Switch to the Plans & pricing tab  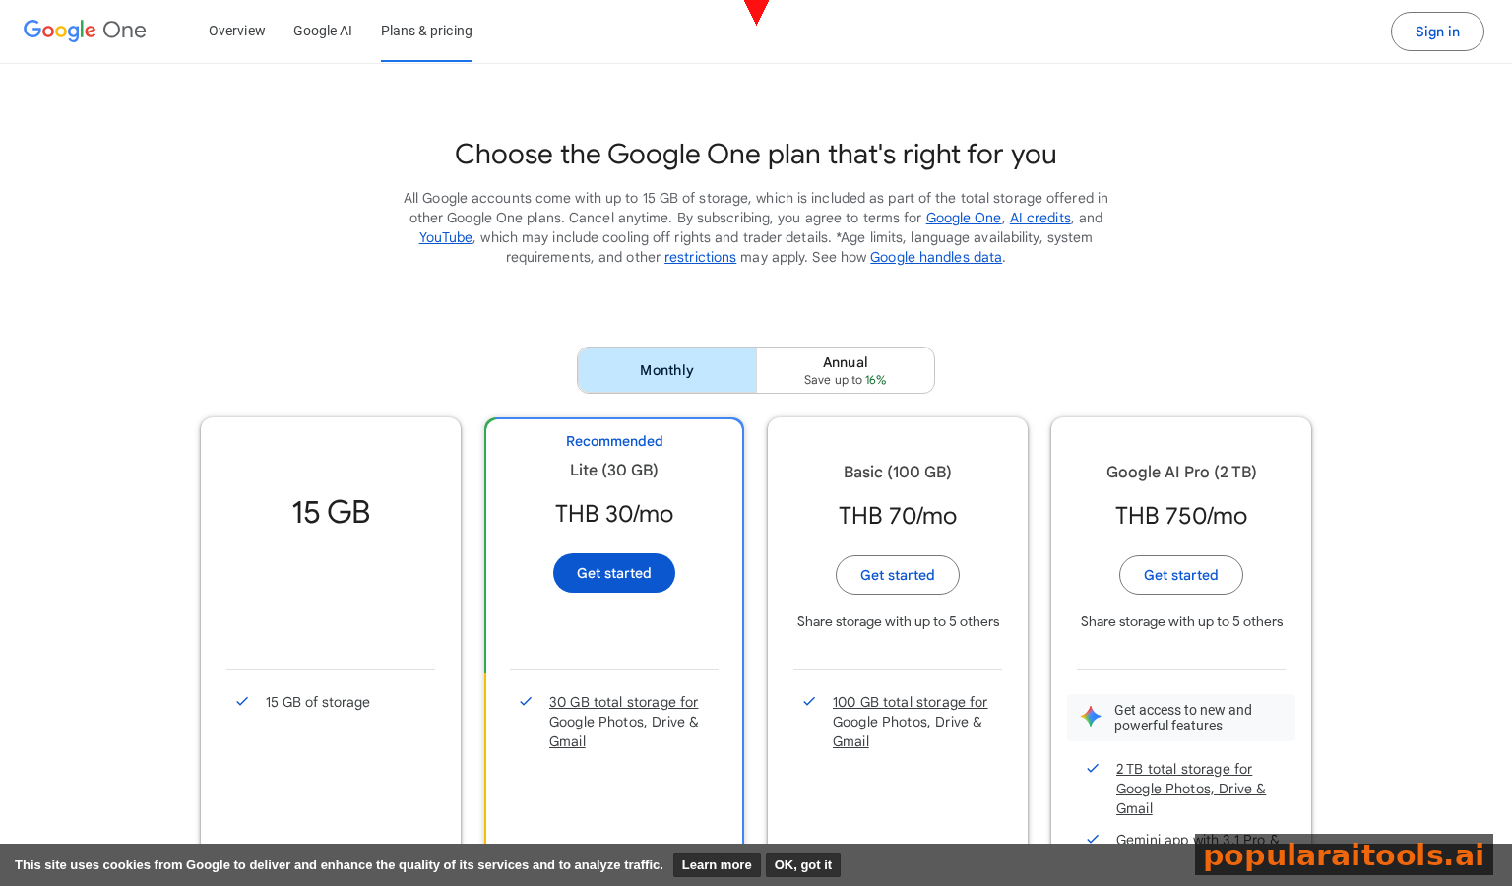tap(426, 31)
